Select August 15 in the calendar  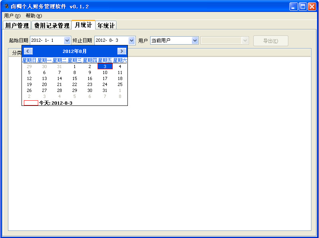(x=74, y=78)
